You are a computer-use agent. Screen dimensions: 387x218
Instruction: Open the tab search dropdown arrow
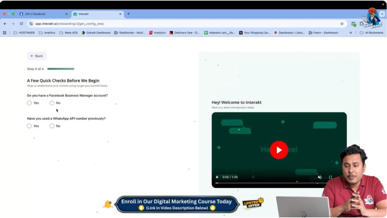(382, 14)
